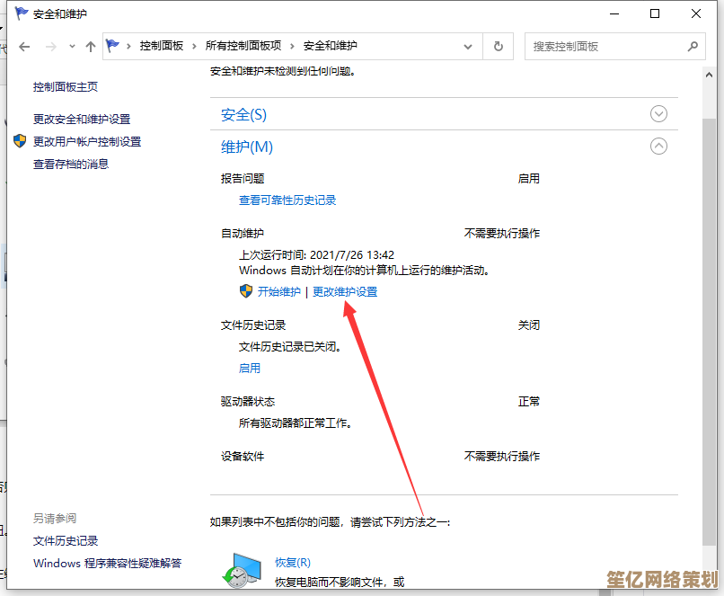Open 恢复(R) link

[293, 562]
